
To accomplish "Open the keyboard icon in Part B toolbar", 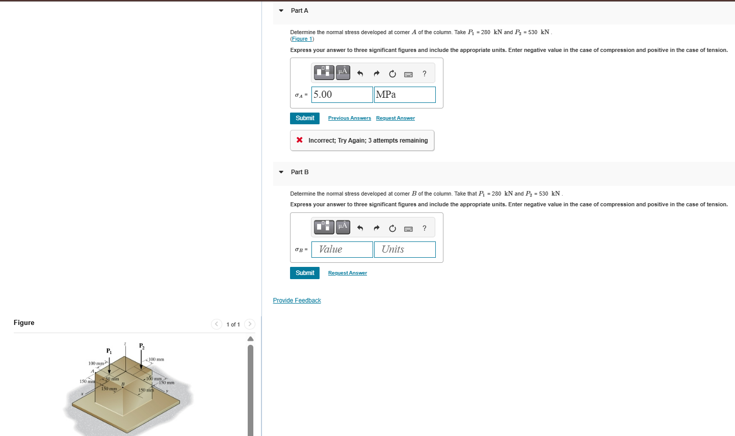I will 408,229.
